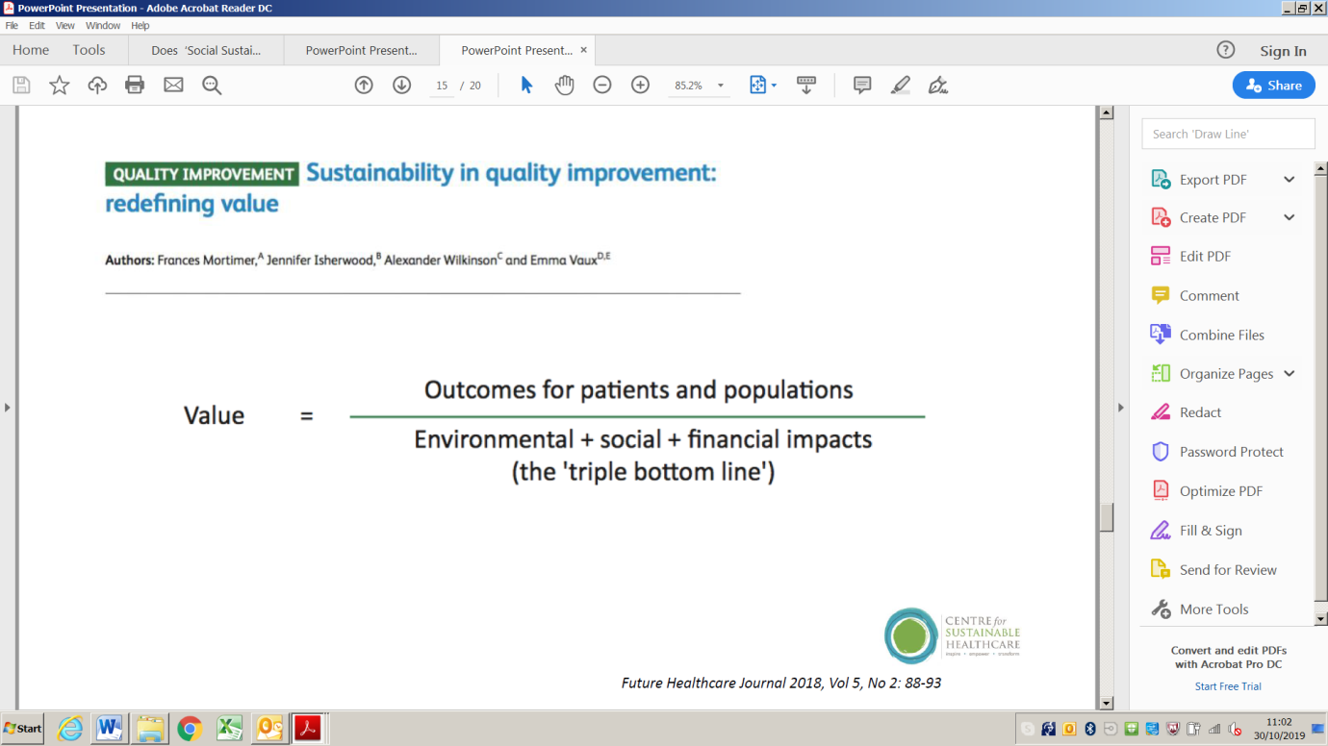Click the Search 'Draw Line' tools field
Screen dimensions: 1328x746
[1228, 134]
